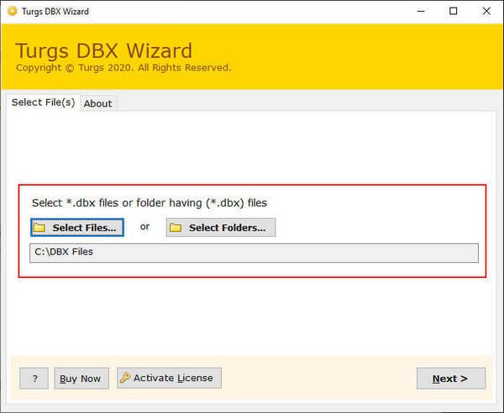Open help with the ? button
The image size is (504, 413).
pos(34,379)
